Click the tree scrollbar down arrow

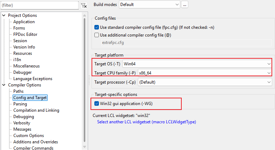(x=85, y=147)
